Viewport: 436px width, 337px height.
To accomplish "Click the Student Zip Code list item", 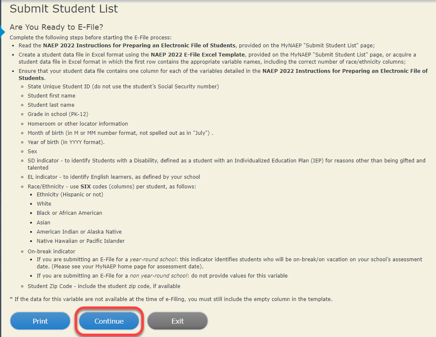I will (x=104, y=286).
